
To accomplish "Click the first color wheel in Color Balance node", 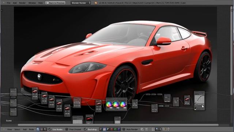I will 109,104.
